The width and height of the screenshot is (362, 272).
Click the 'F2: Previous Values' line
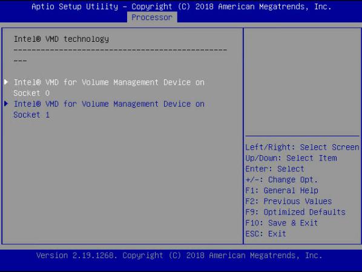click(x=289, y=201)
